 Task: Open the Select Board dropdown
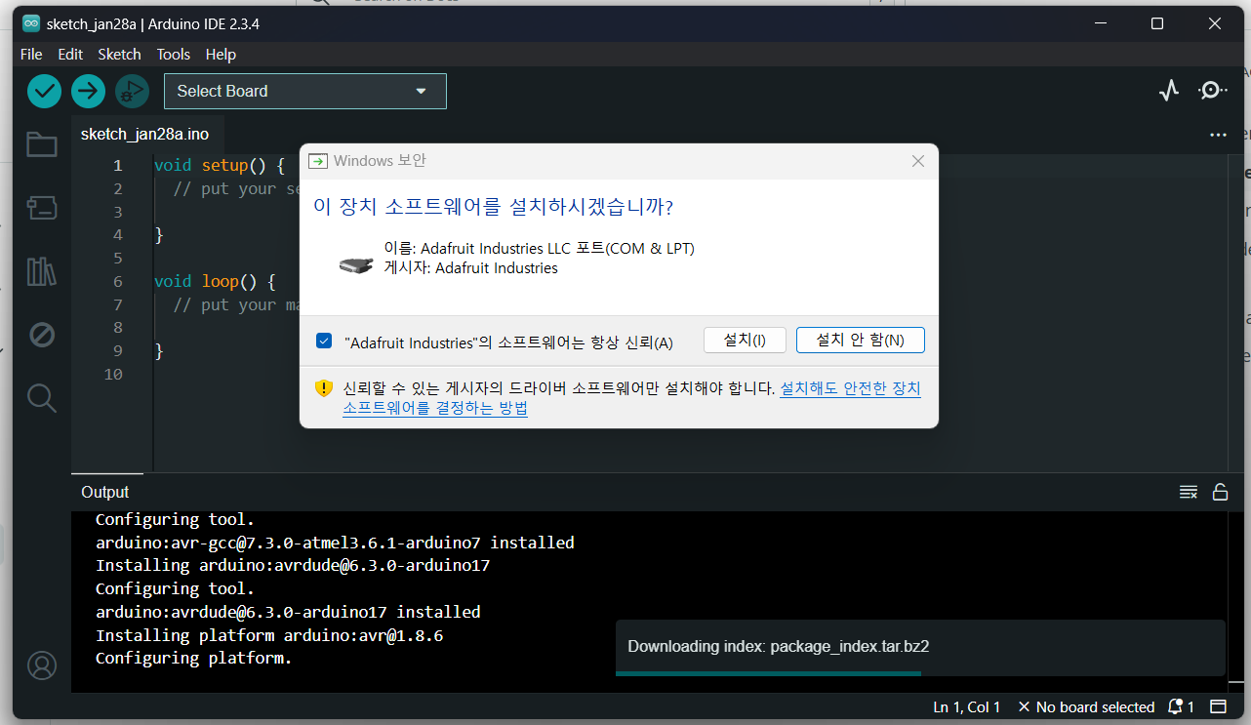[x=305, y=91]
